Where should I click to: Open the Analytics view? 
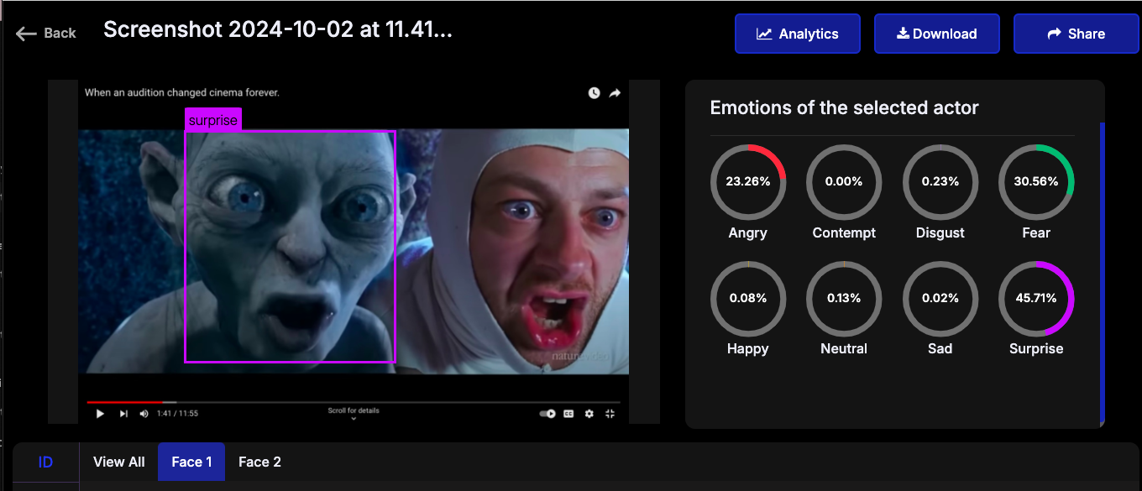point(798,34)
